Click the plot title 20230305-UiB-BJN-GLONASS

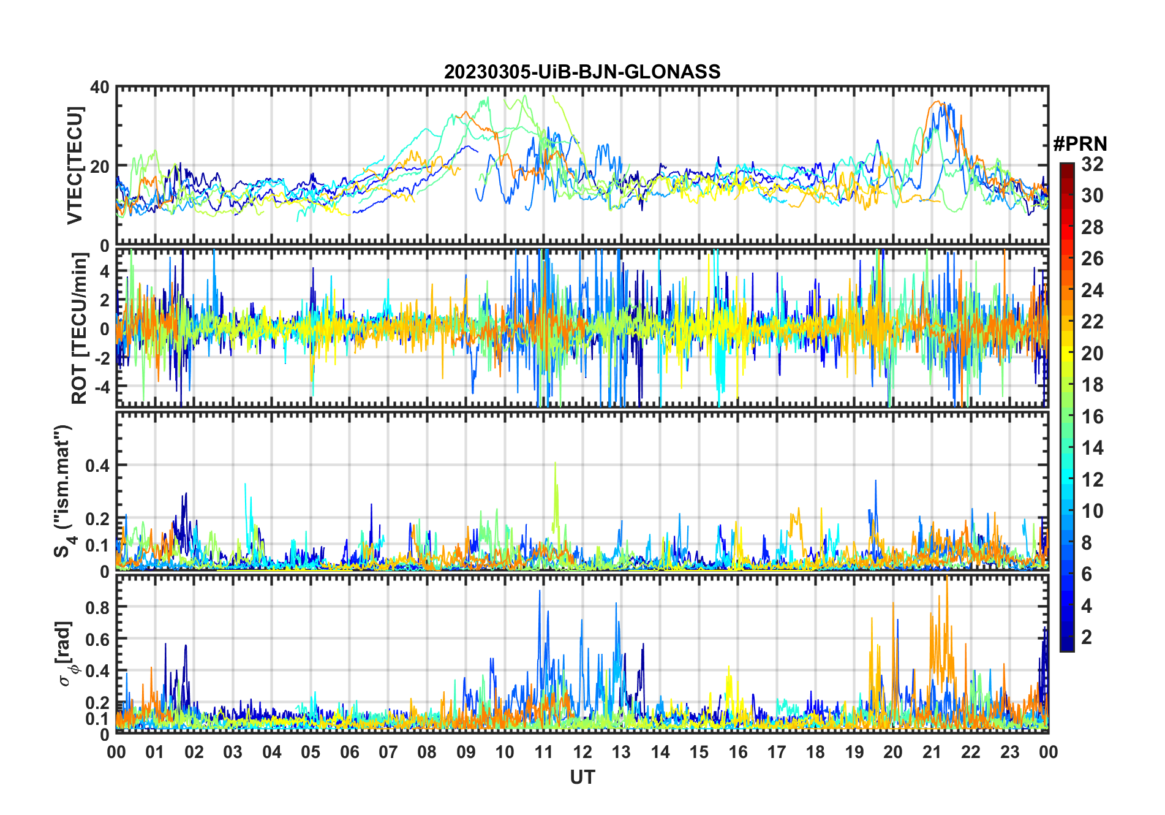coord(582,72)
